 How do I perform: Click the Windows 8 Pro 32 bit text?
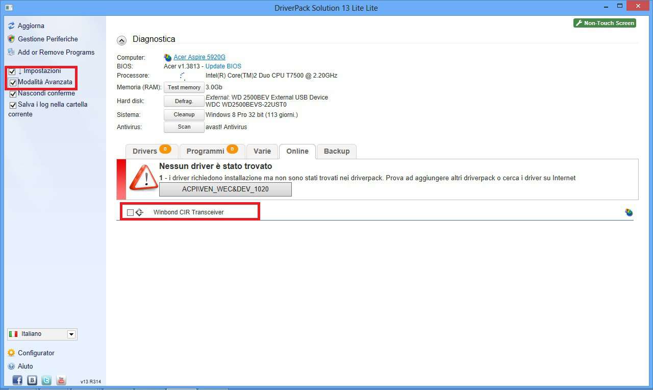(252, 115)
